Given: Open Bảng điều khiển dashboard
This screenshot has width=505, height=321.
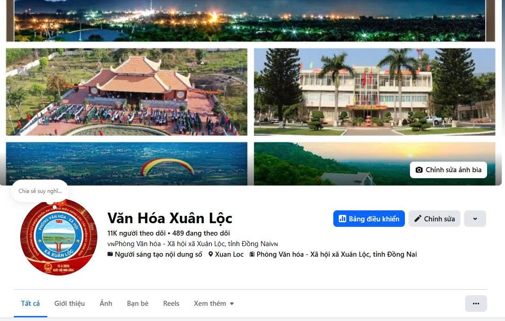Looking at the screenshot, I should tap(369, 219).
